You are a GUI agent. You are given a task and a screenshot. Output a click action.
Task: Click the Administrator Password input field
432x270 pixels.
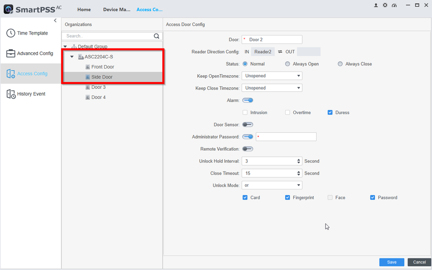(x=287, y=137)
